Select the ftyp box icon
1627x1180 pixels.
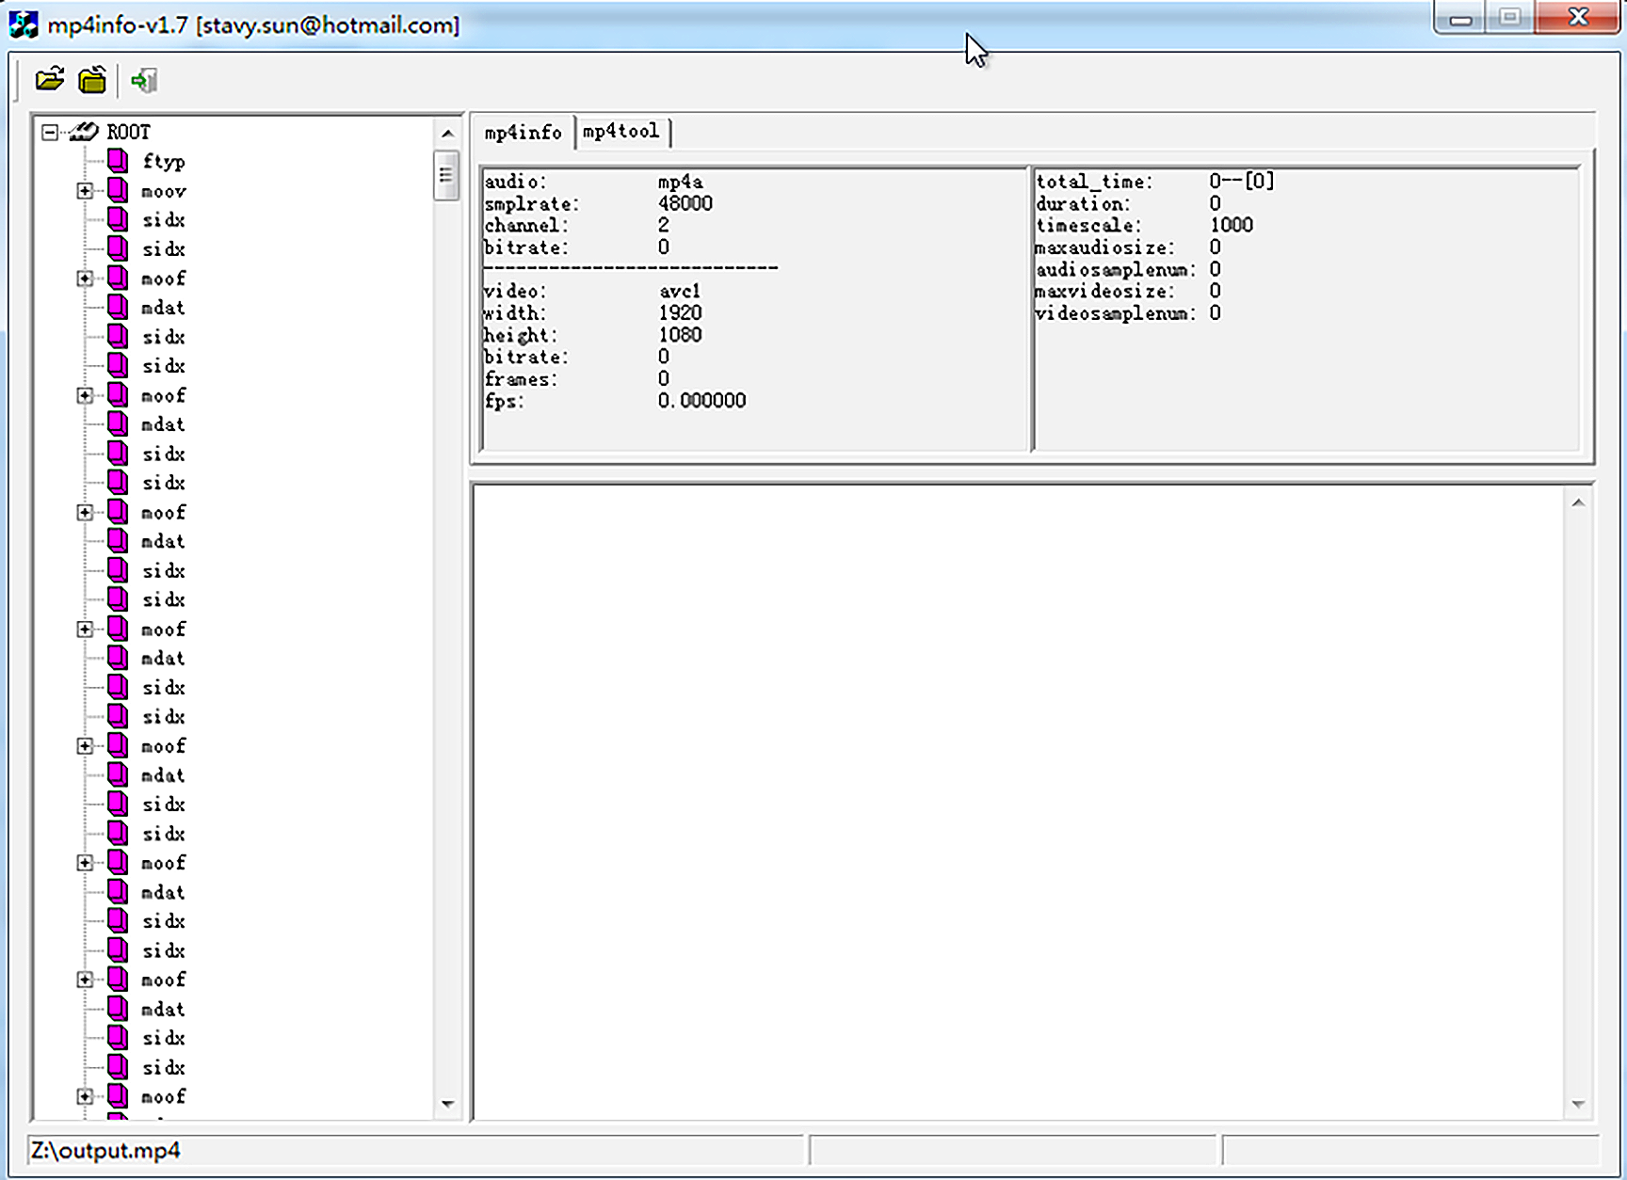point(118,161)
